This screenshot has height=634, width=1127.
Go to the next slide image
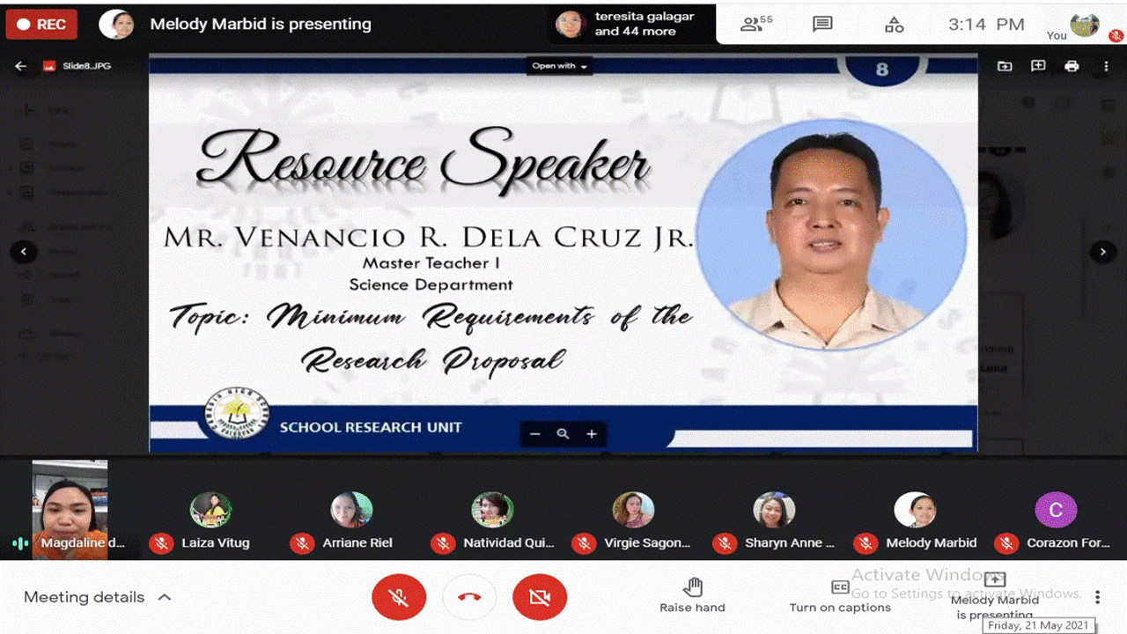1102,252
